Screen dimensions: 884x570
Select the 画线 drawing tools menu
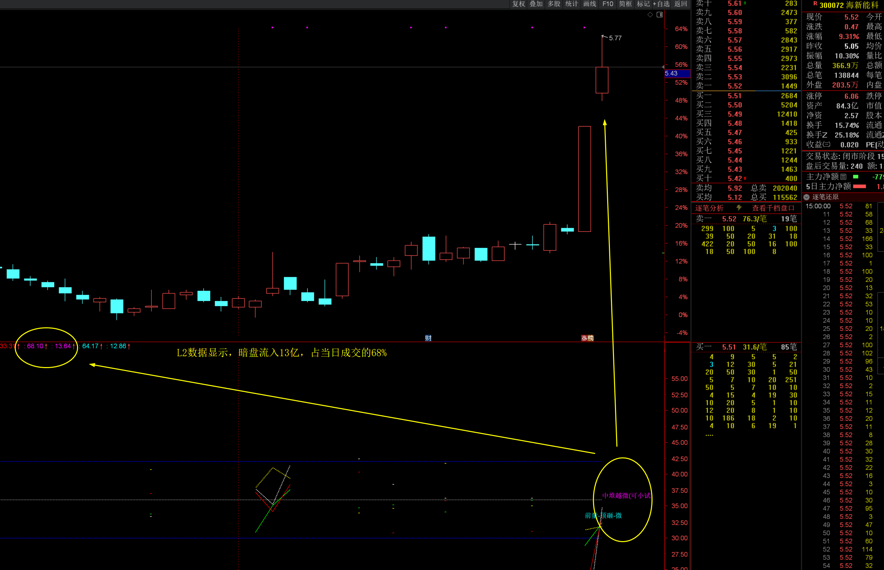589,4
